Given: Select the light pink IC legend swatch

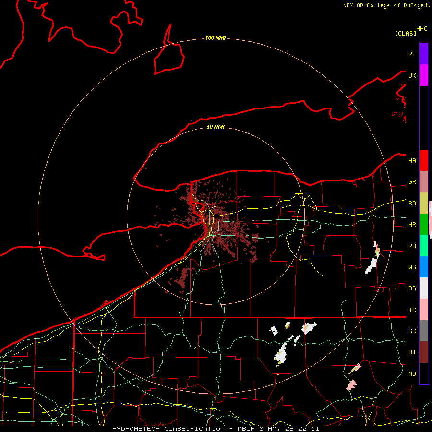Looking at the screenshot, I should (x=424, y=310).
